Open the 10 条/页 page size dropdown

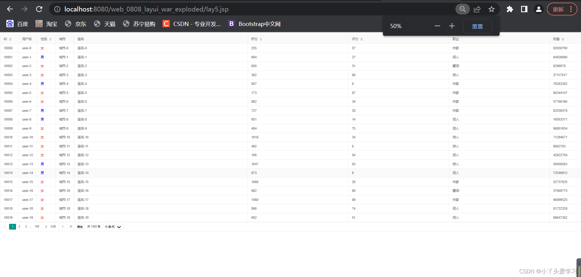(x=113, y=227)
